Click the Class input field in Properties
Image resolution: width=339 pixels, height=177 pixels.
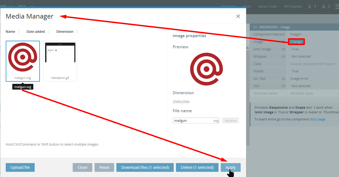(x=313, y=64)
